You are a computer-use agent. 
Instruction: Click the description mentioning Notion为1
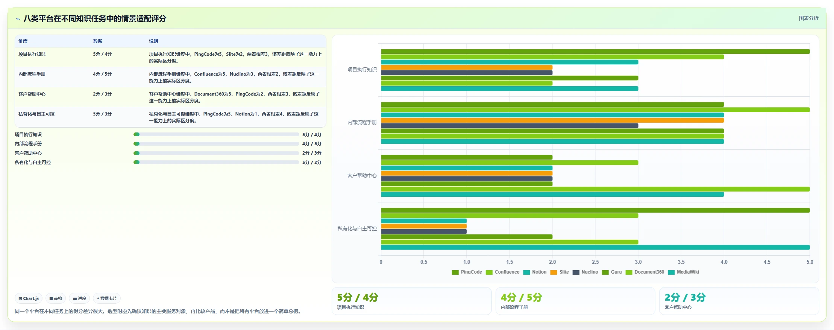234,117
